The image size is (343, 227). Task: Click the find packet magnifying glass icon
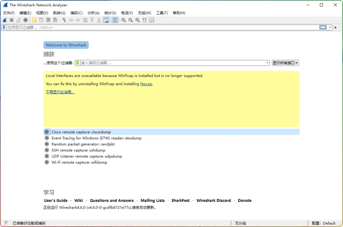64,20
